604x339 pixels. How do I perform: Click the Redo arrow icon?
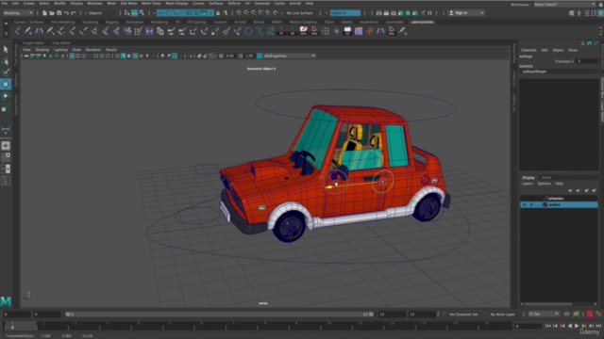click(74, 13)
